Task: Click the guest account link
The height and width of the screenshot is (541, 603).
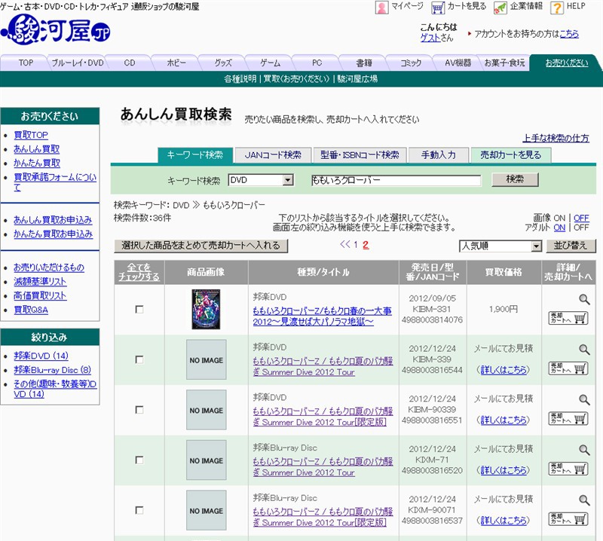Action: pos(430,38)
